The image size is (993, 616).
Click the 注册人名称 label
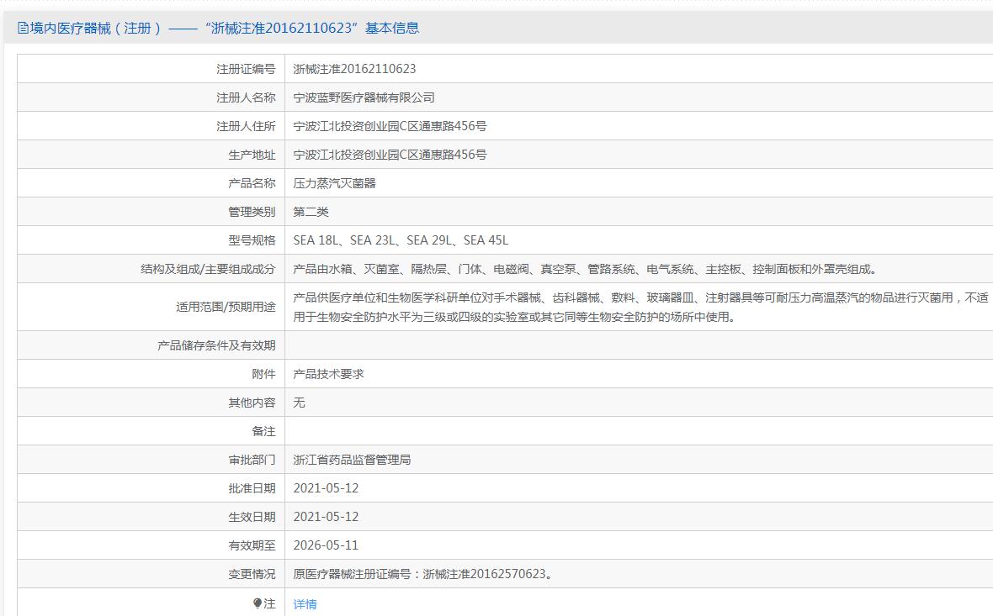(246, 97)
